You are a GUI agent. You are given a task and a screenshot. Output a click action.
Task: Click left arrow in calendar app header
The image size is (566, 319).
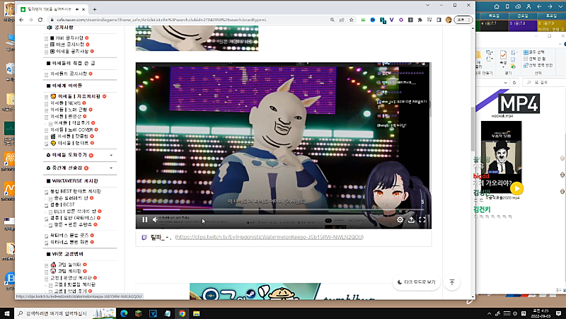pyautogui.click(x=539, y=6)
